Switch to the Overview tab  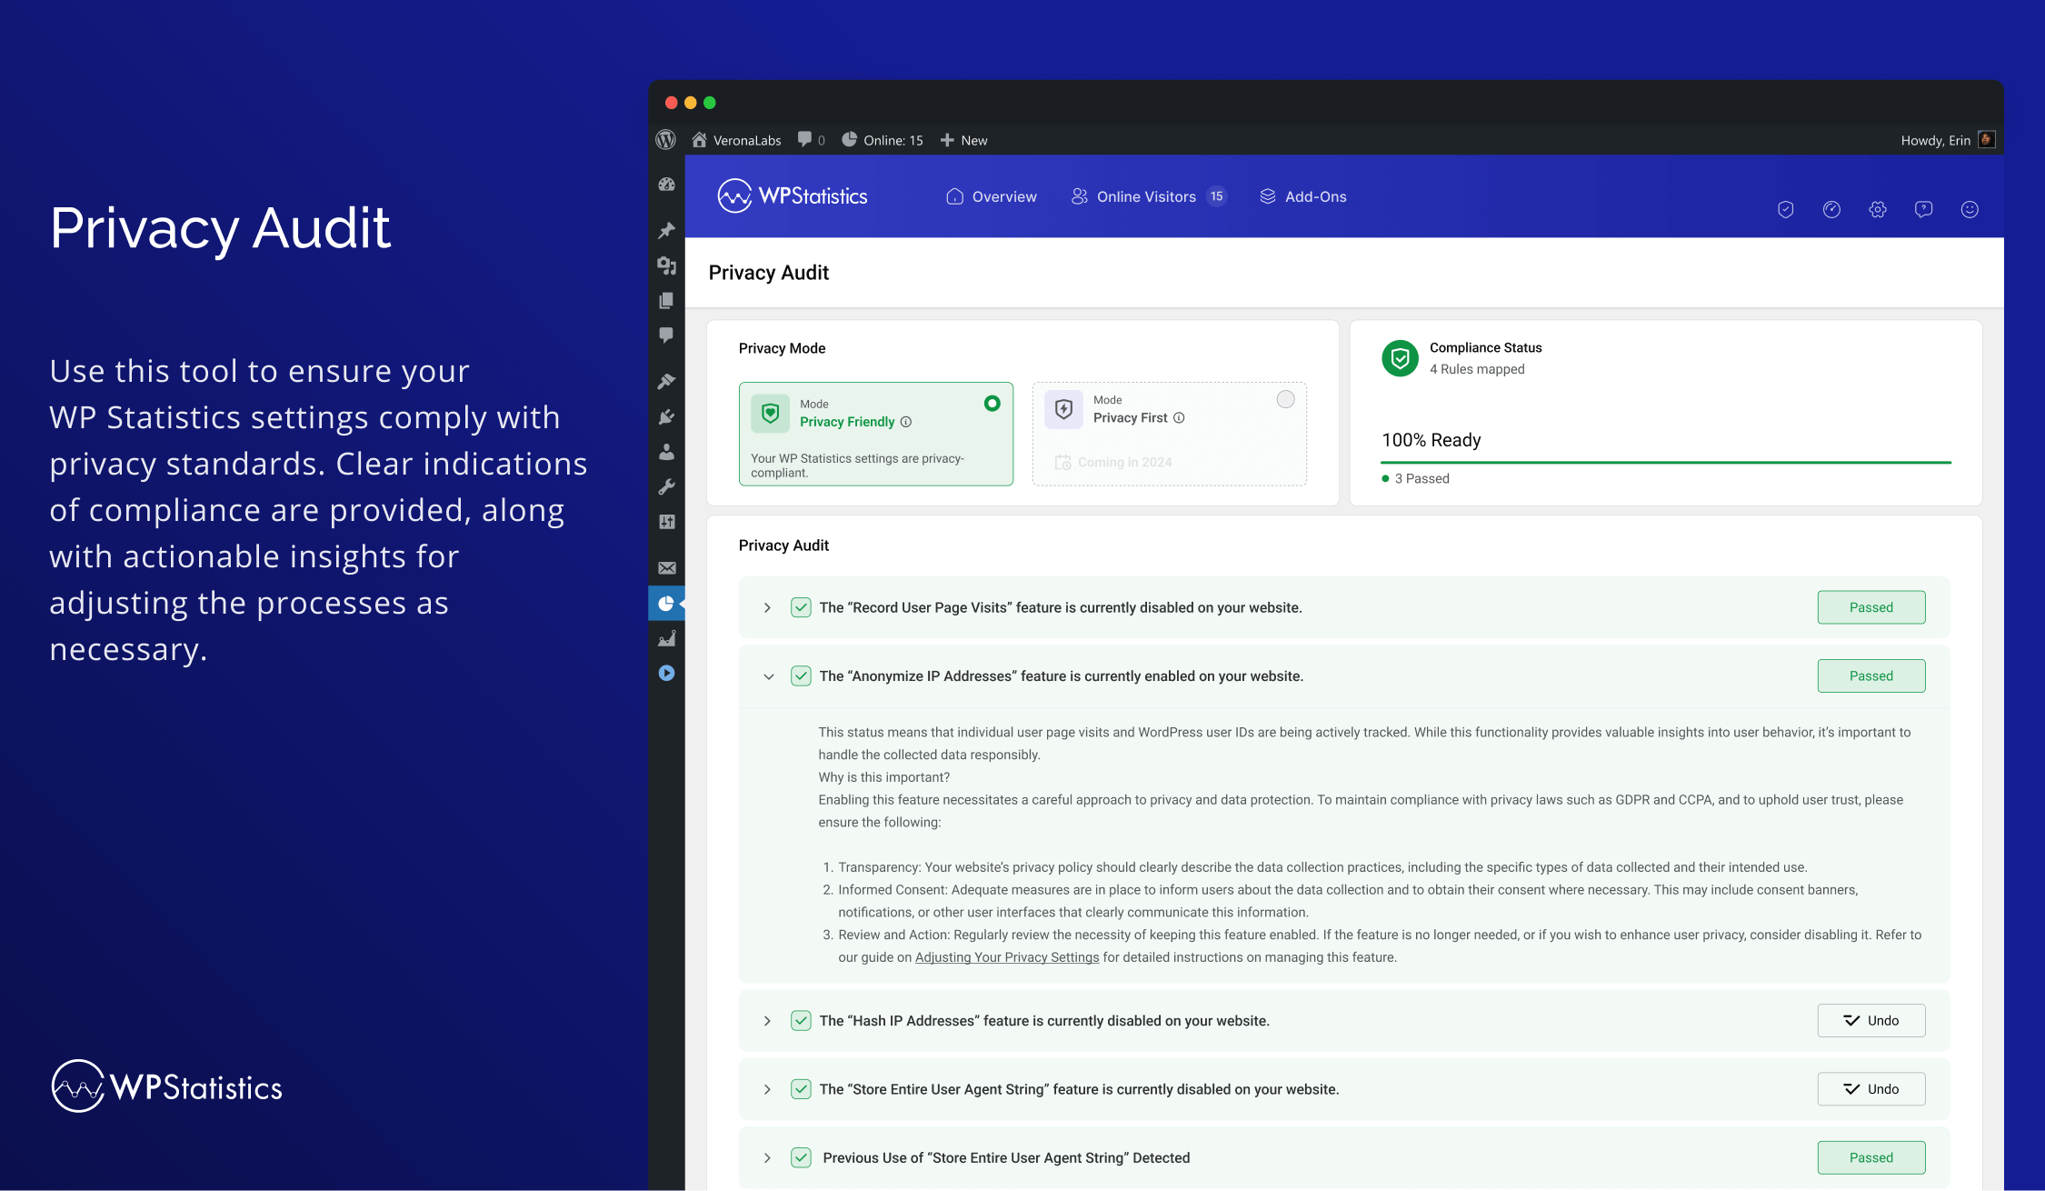[989, 195]
